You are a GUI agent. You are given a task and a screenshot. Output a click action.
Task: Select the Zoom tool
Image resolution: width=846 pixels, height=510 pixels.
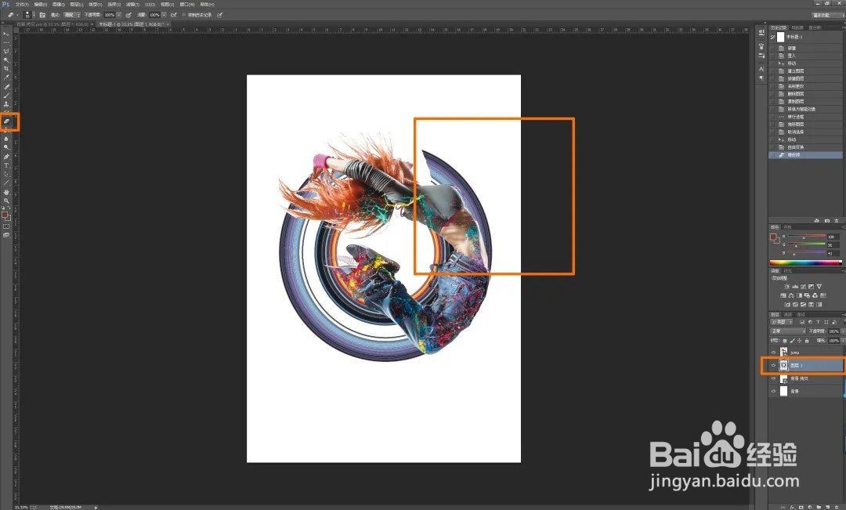6,201
